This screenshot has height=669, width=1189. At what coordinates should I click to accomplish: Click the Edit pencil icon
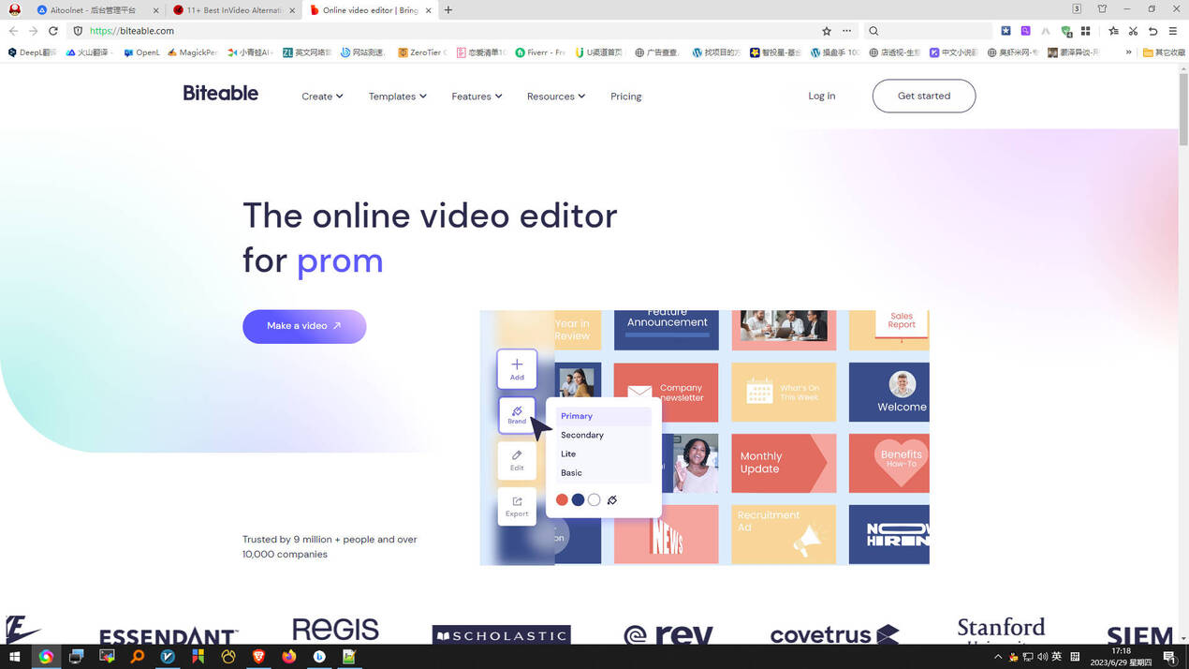click(x=517, y=460)
